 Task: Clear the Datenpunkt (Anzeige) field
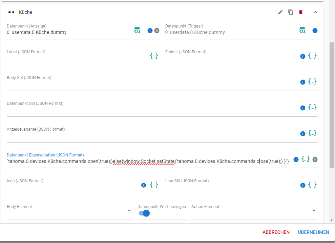157,31
